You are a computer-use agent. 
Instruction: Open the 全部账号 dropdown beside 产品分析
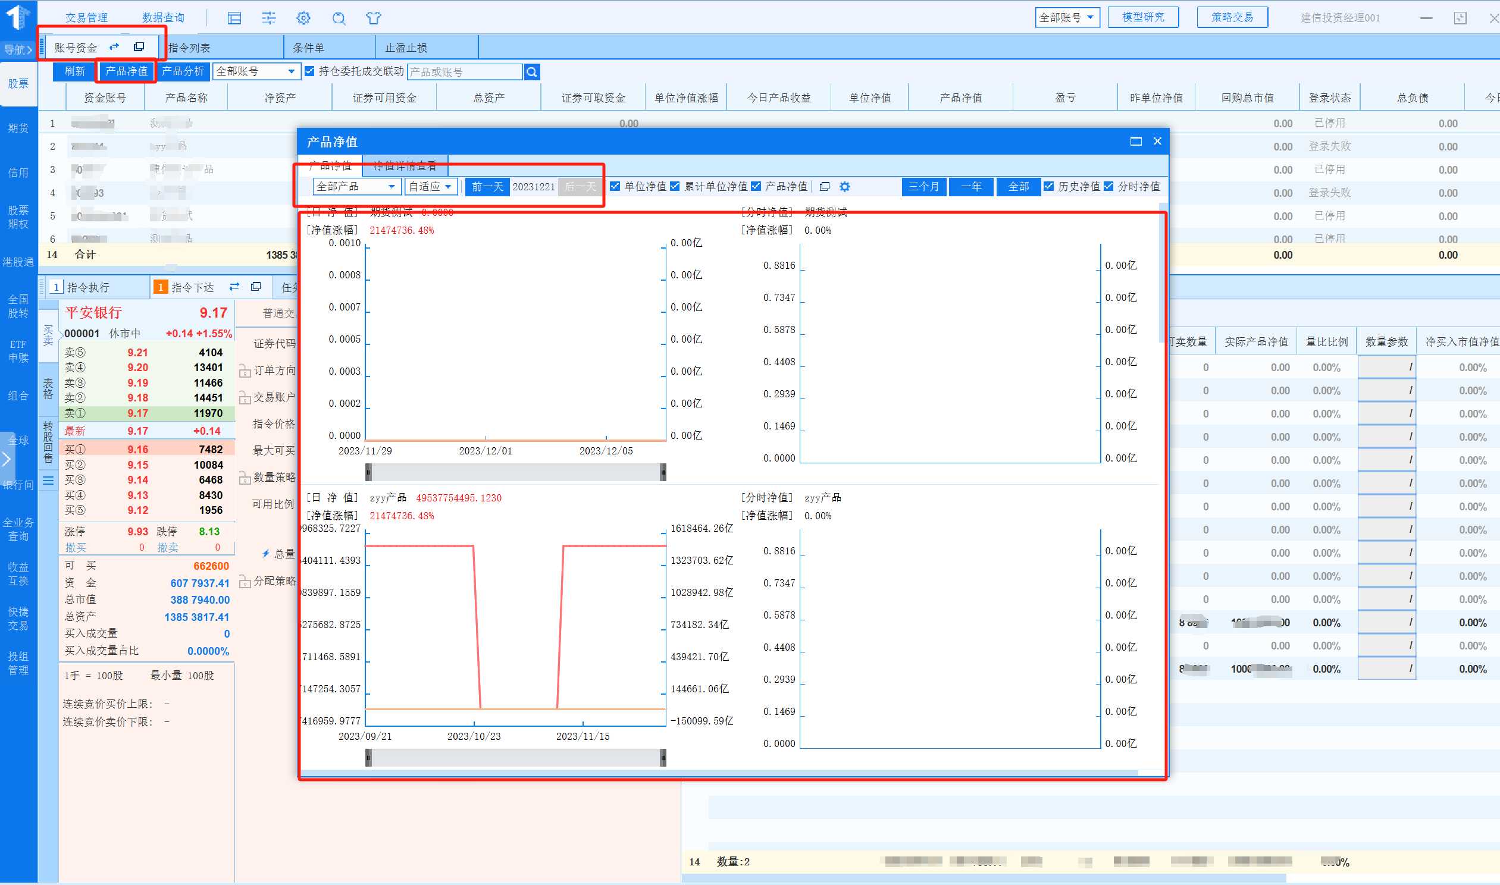click(256, 71)
